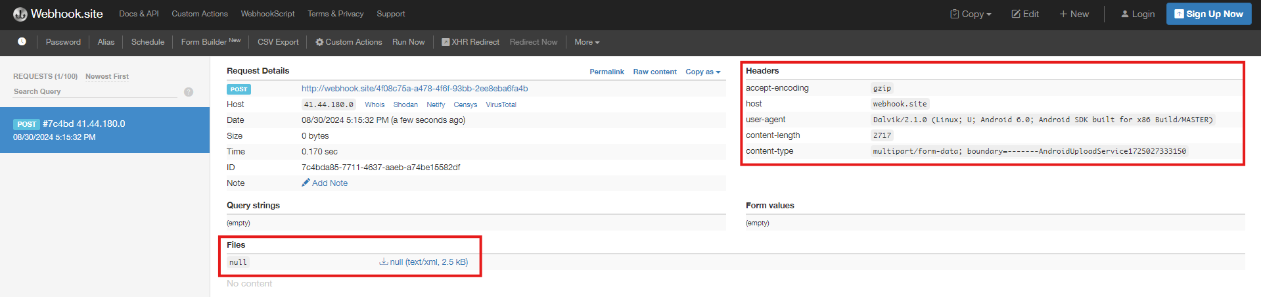Click the Webhook.site logo icon
Image resolution: width=1261 pixels, height=297 pixels.
coord(20,14)
